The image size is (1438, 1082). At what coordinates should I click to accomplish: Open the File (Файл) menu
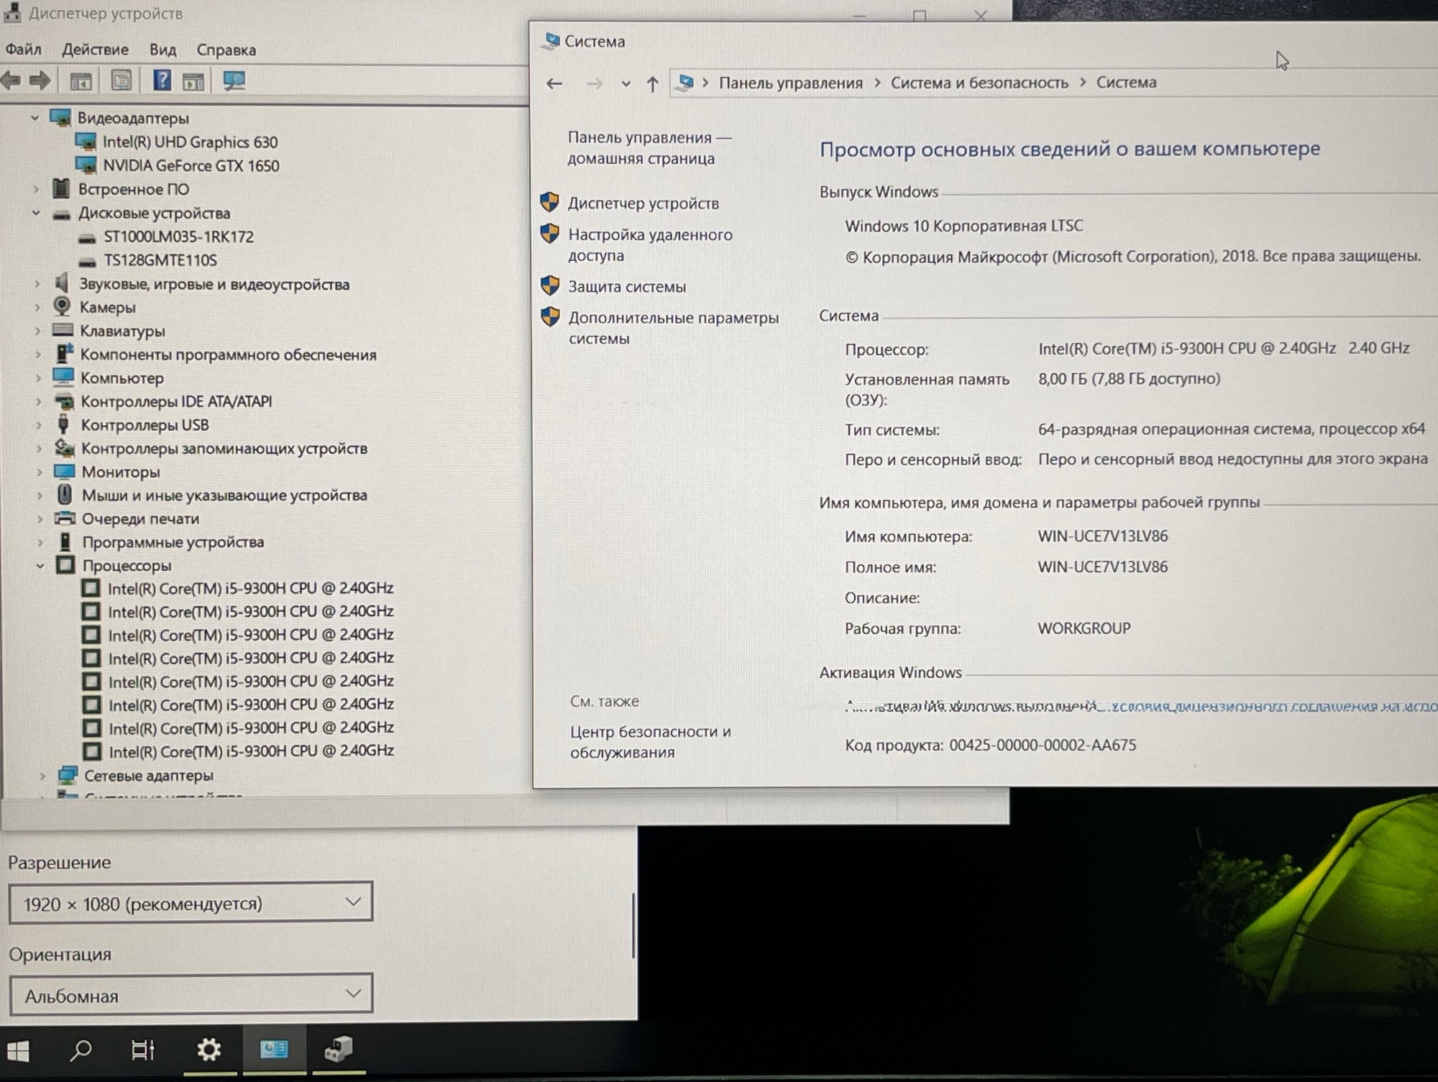(23, 50)
